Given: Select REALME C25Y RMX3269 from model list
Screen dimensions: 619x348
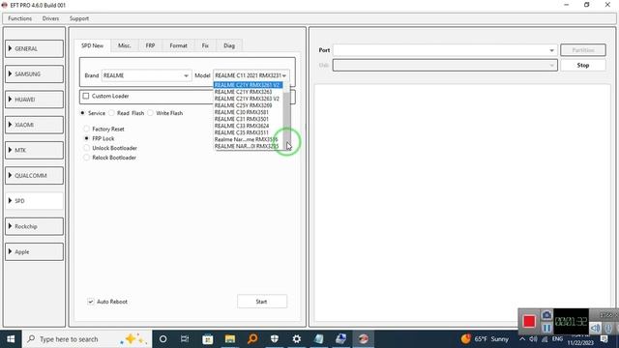Looking at the screenshot, I should 249,105.
